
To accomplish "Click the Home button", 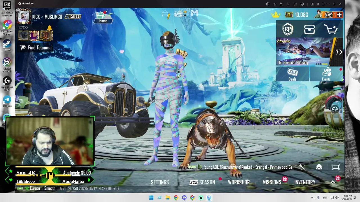I will [103, 17].
